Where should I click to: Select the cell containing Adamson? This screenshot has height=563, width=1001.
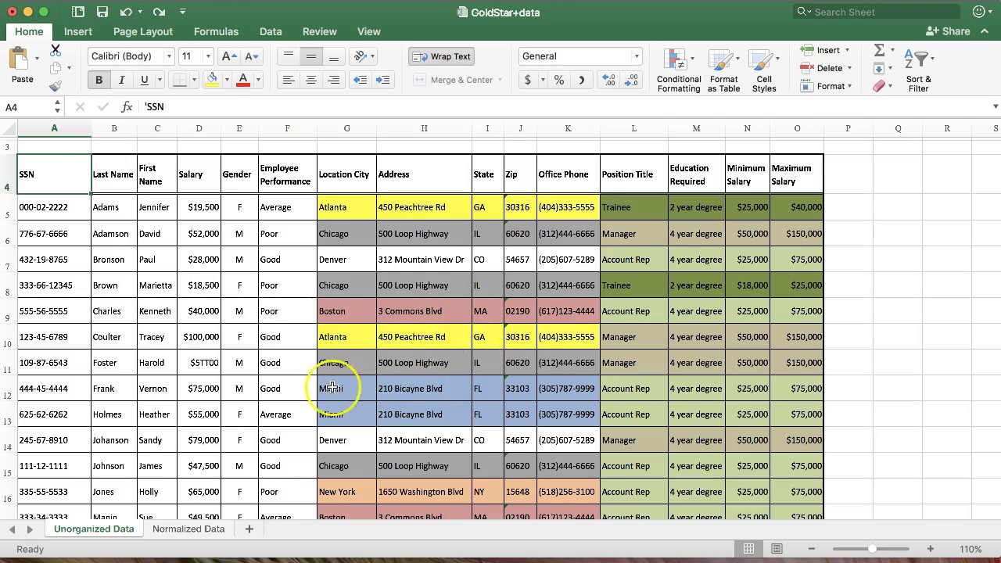(x=114, y=233)
